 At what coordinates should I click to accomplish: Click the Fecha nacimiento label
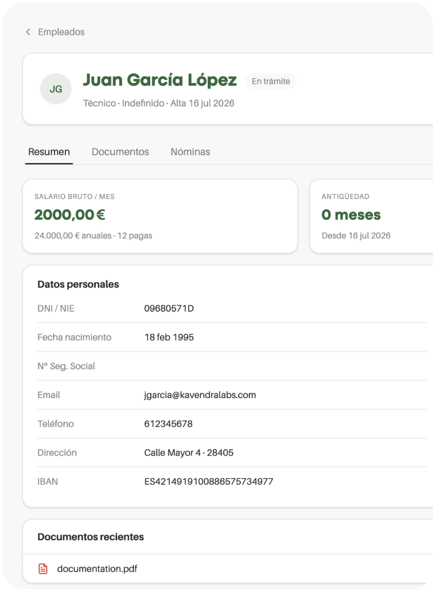point(74,337)
